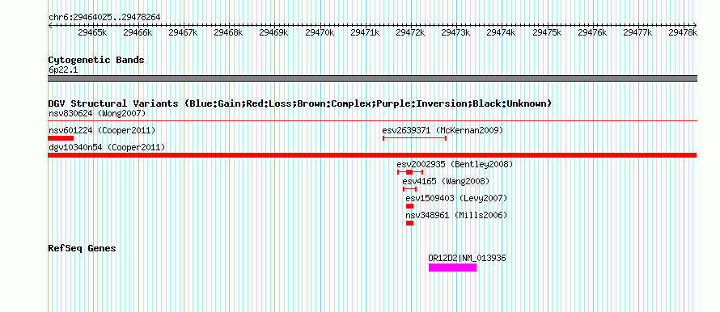Click the 29466k ruler tick label
The image size is (720, 312).
[x=138, y=32]
